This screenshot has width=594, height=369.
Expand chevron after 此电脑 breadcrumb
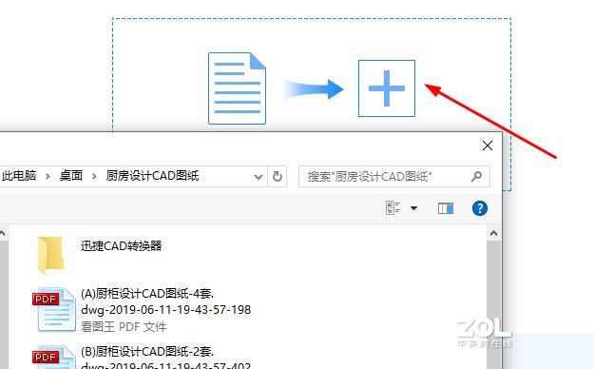[48, 176]
